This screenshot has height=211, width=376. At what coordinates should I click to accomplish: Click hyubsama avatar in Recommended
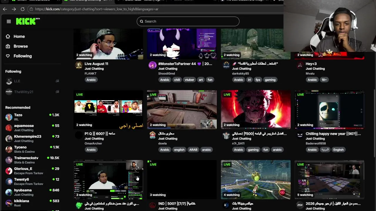tap(9, 192)
